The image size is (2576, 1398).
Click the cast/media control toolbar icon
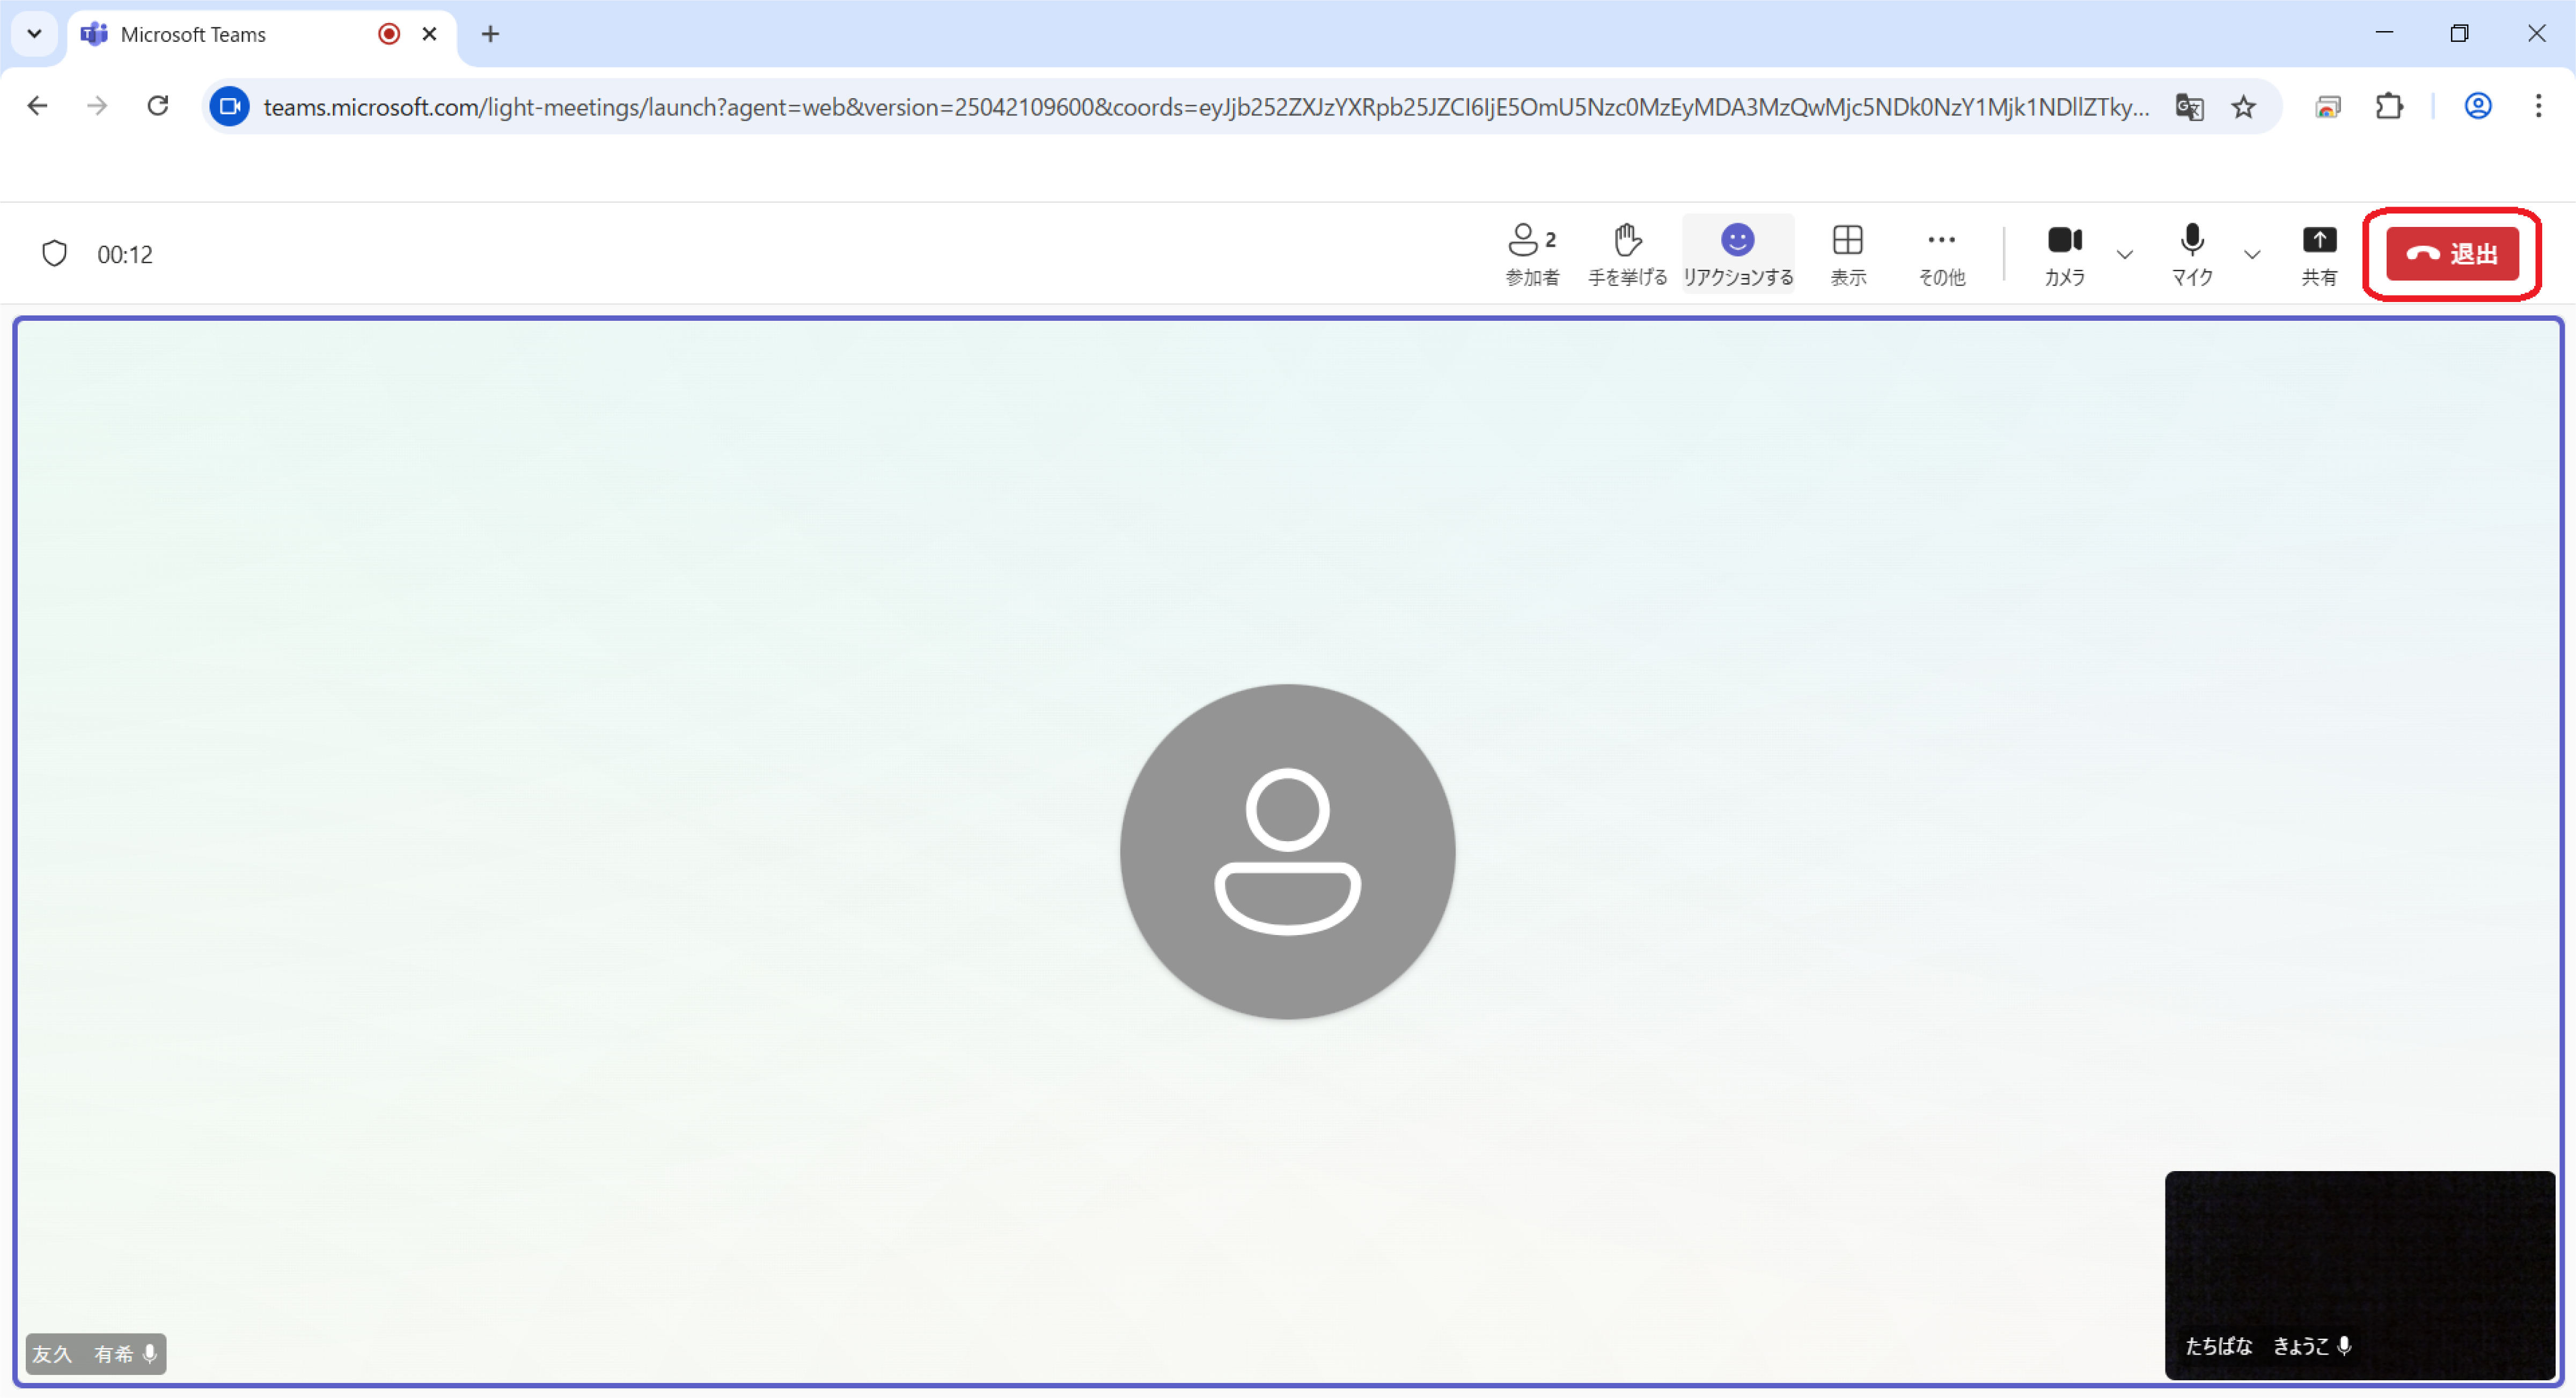pos(2328,106)
